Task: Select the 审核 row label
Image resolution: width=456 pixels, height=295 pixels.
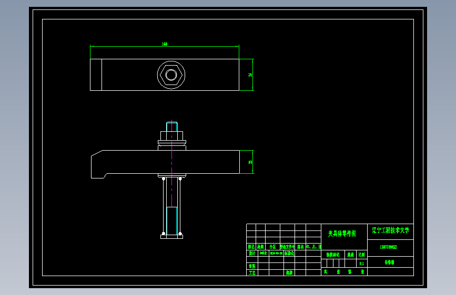Action: click(x=252, y=266)
